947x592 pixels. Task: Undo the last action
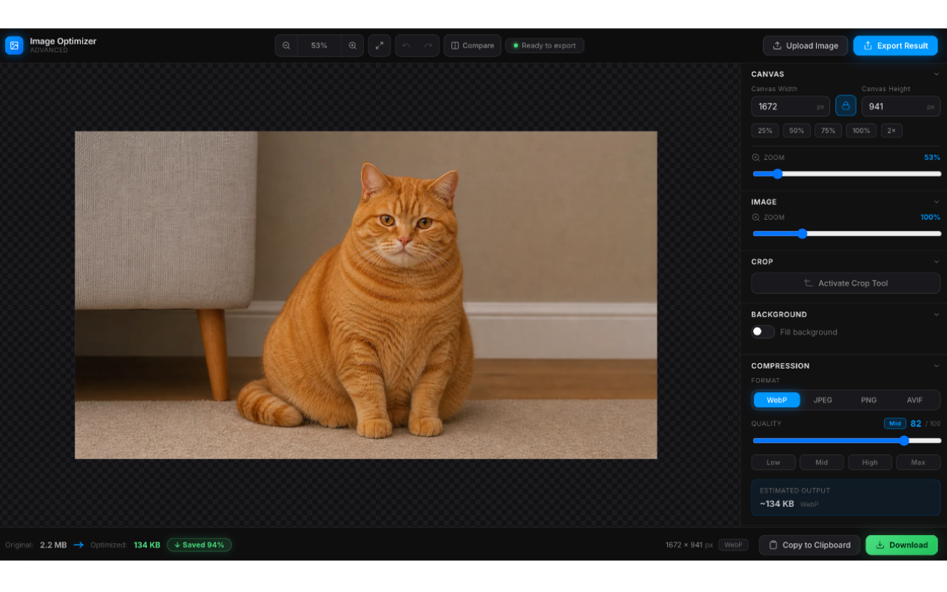point(406,45)
